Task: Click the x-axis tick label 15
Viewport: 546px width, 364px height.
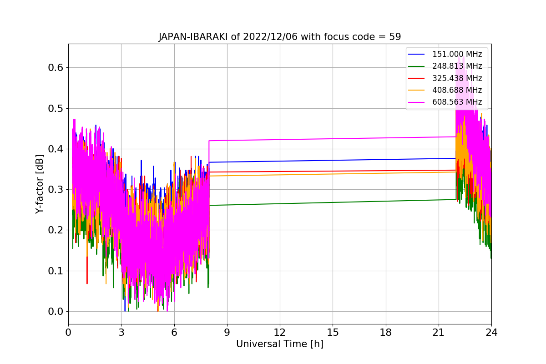Action: (333, 333)
